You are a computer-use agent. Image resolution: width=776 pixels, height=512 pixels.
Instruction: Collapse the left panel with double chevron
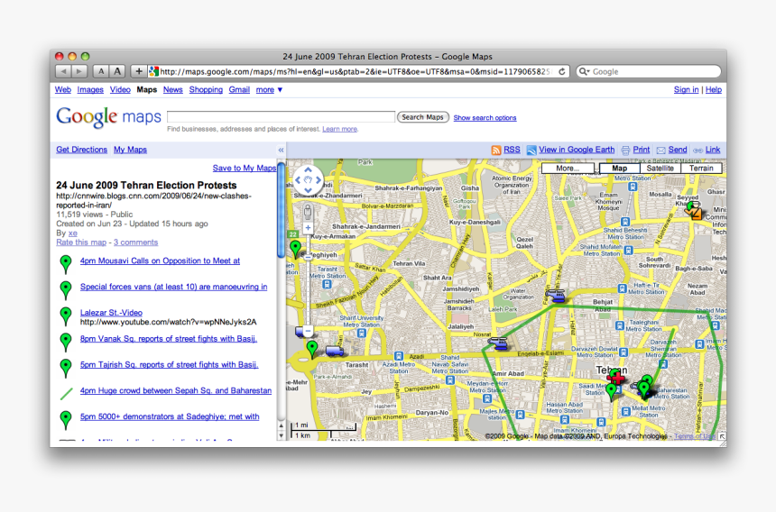click(281, 150)
